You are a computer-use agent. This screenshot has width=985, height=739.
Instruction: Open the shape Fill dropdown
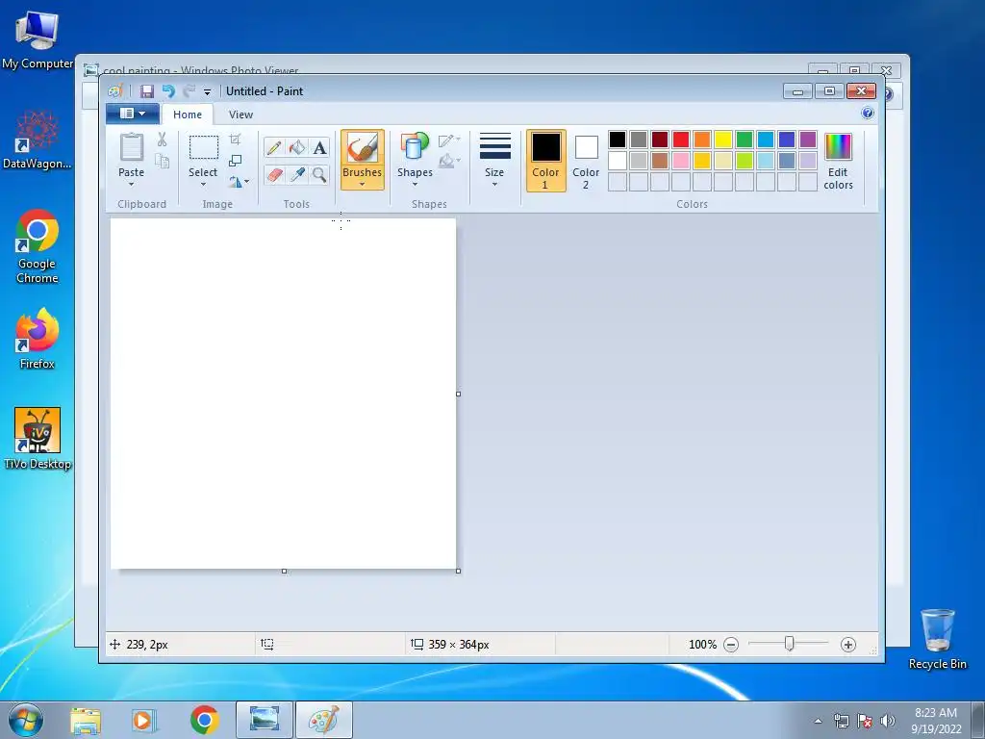point(450,162)
